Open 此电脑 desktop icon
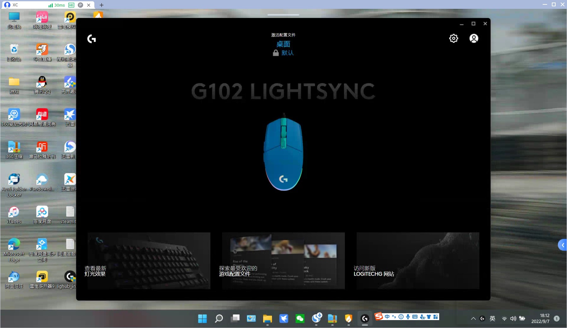Screen dimensions: 567x328 point(14,20)
